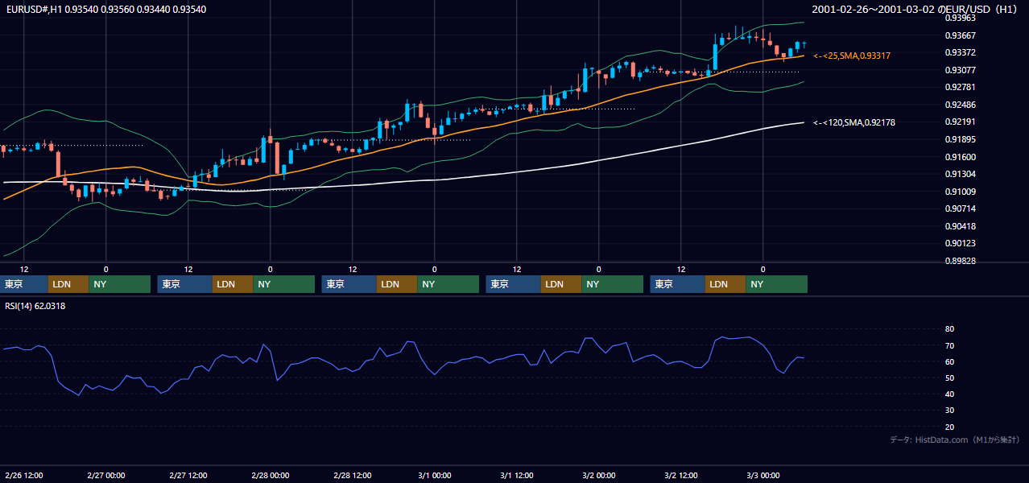Select the 2/26 12:00 time axis label

point(23,475)
